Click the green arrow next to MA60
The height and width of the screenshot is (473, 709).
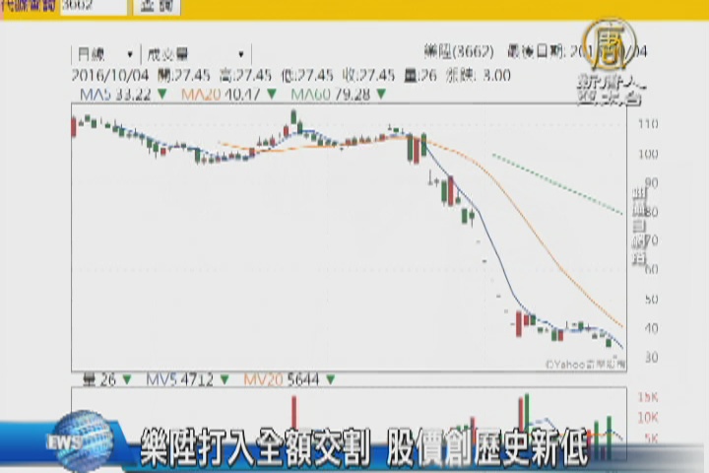(381, 94)
